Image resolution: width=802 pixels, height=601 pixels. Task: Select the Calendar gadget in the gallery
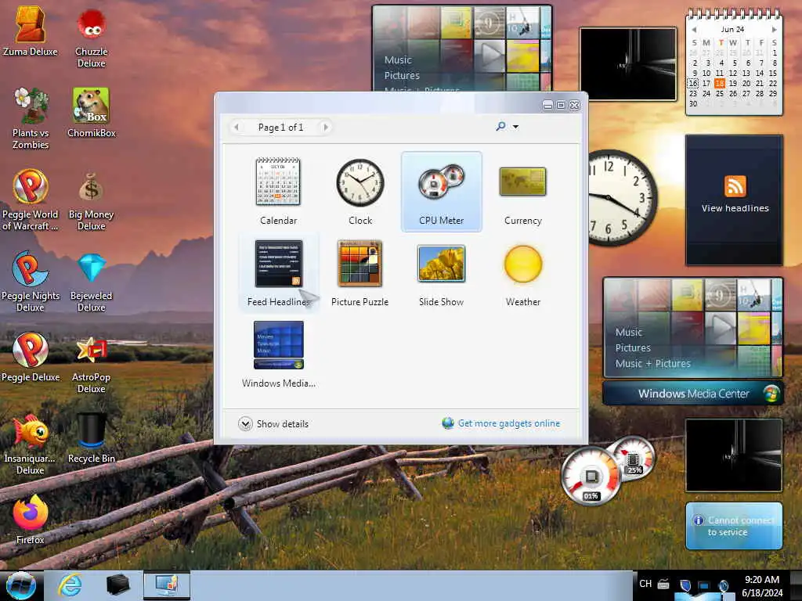click(x=278, y=191)
